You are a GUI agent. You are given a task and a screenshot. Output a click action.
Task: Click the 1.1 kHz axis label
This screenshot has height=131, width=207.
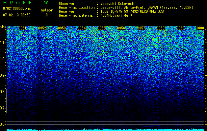point(3,43)
